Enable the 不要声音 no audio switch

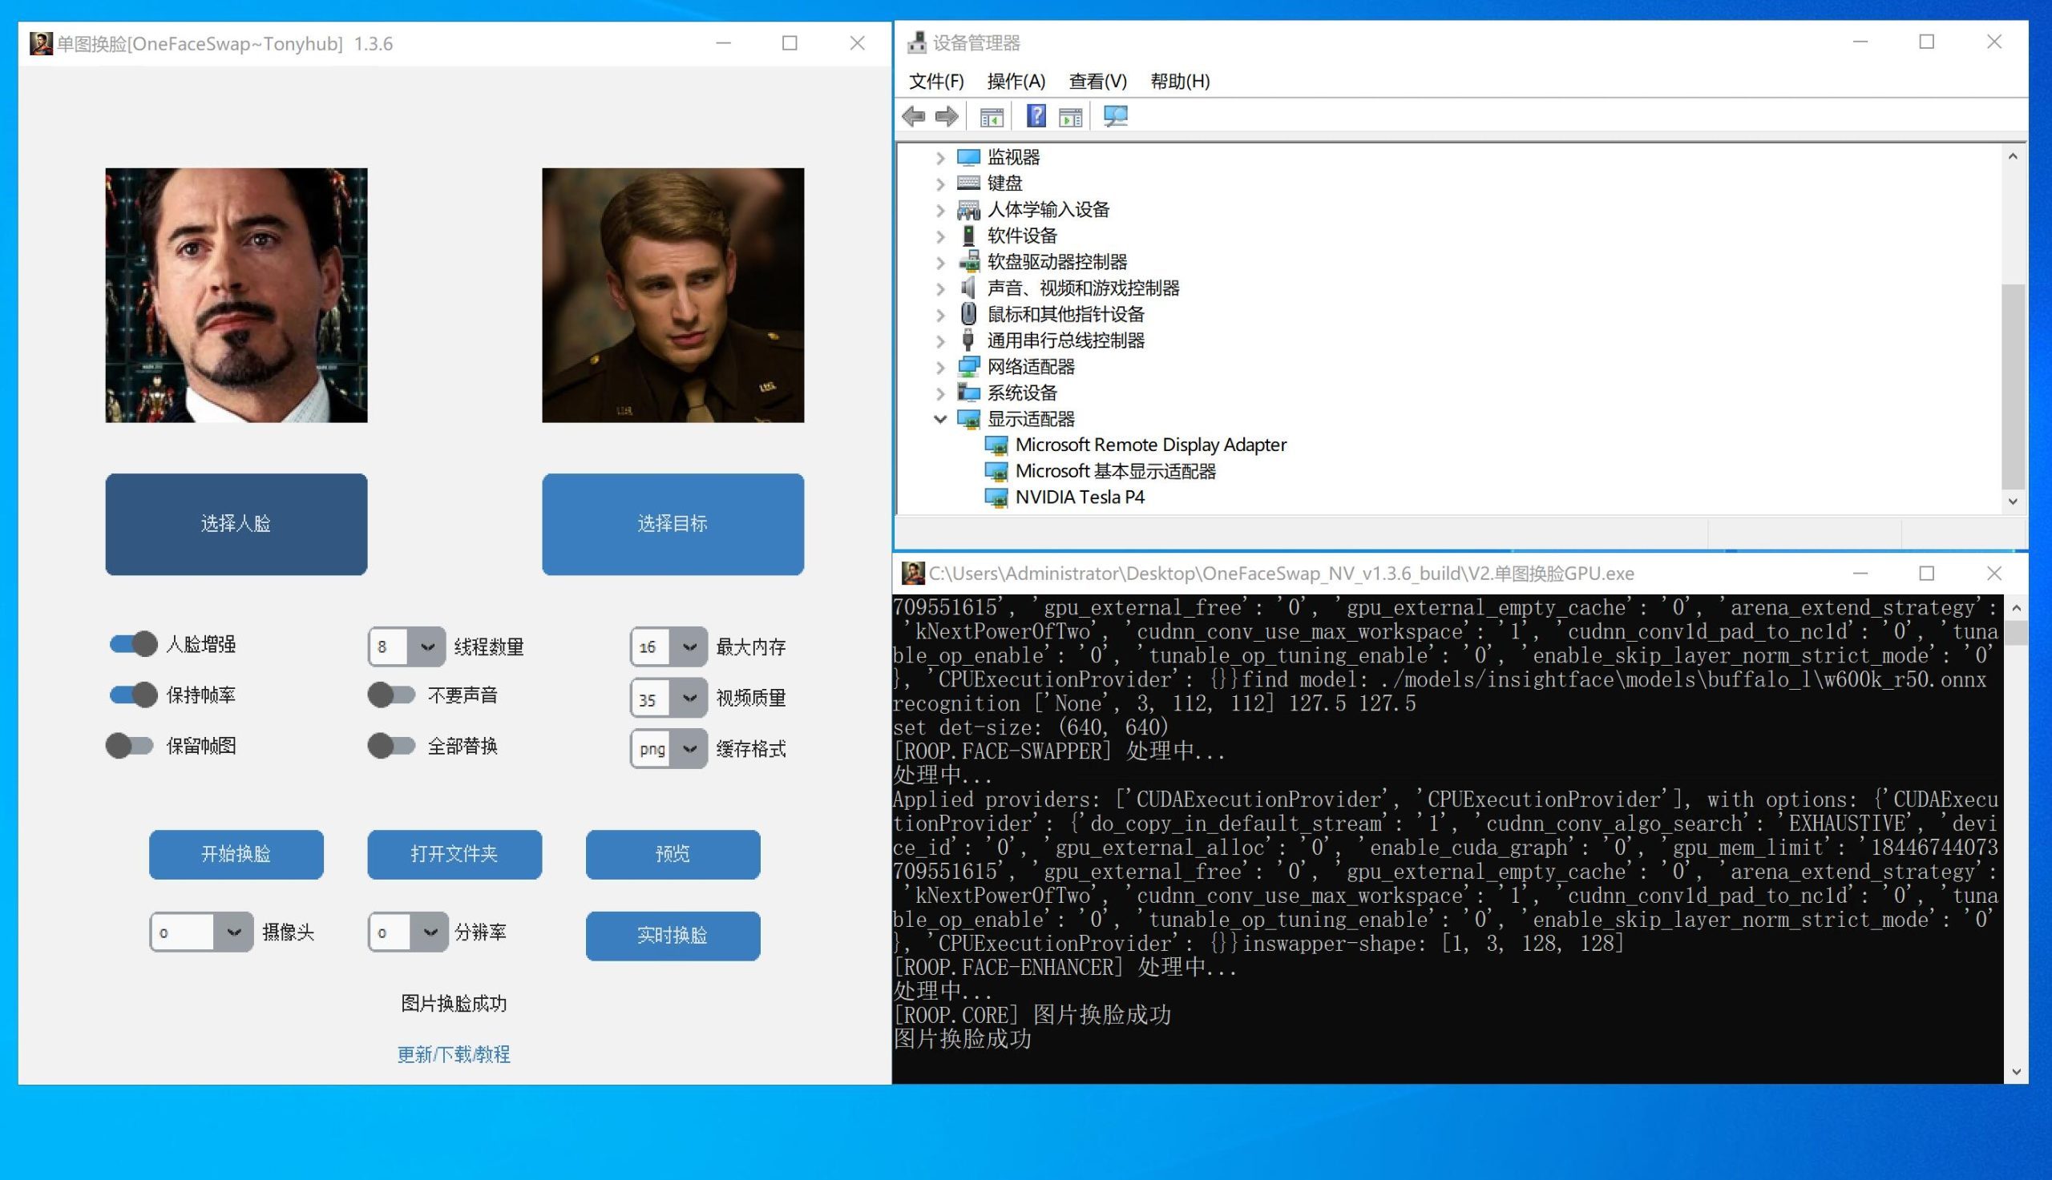[392, 695]
